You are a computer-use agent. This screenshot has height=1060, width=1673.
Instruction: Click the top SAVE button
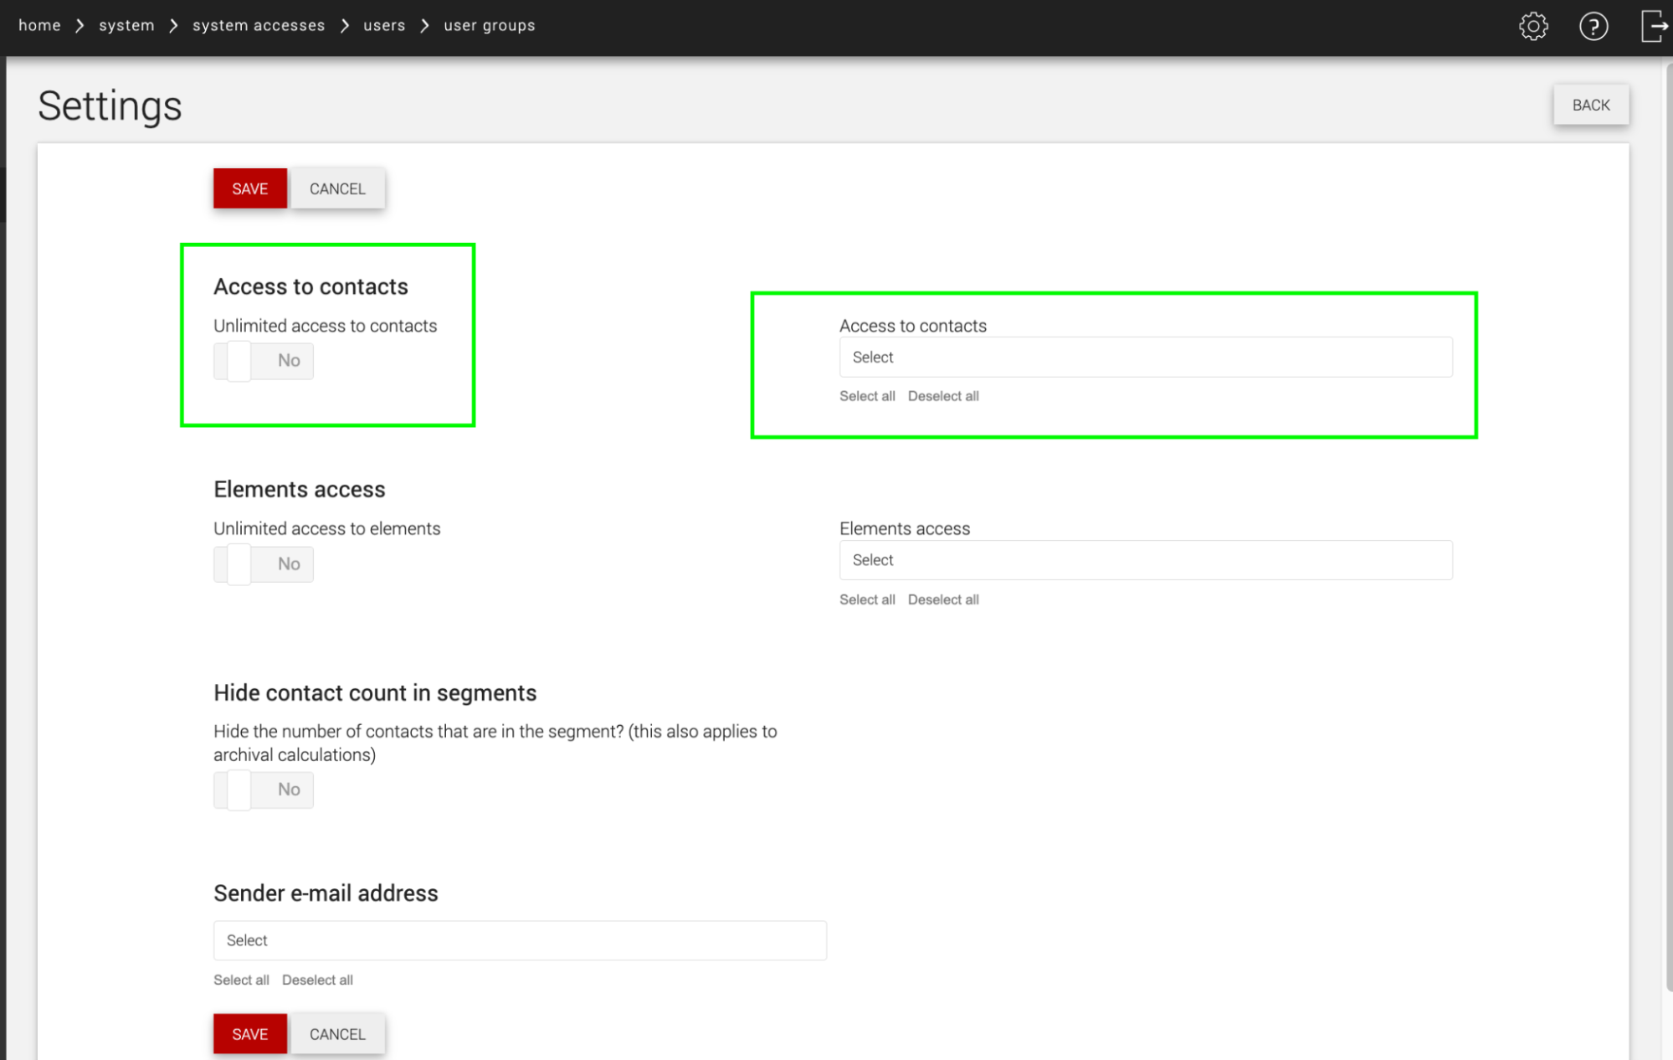point(250,188)
